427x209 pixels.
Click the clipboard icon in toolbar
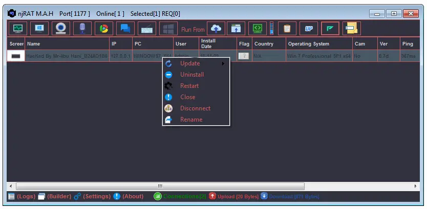pyautogui.click(x=287, y=29)
